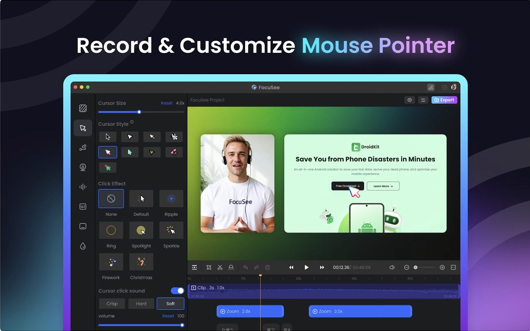Select the background panel icon in sidebar
This screenshot has height=331, width=530.
(83, 108)
